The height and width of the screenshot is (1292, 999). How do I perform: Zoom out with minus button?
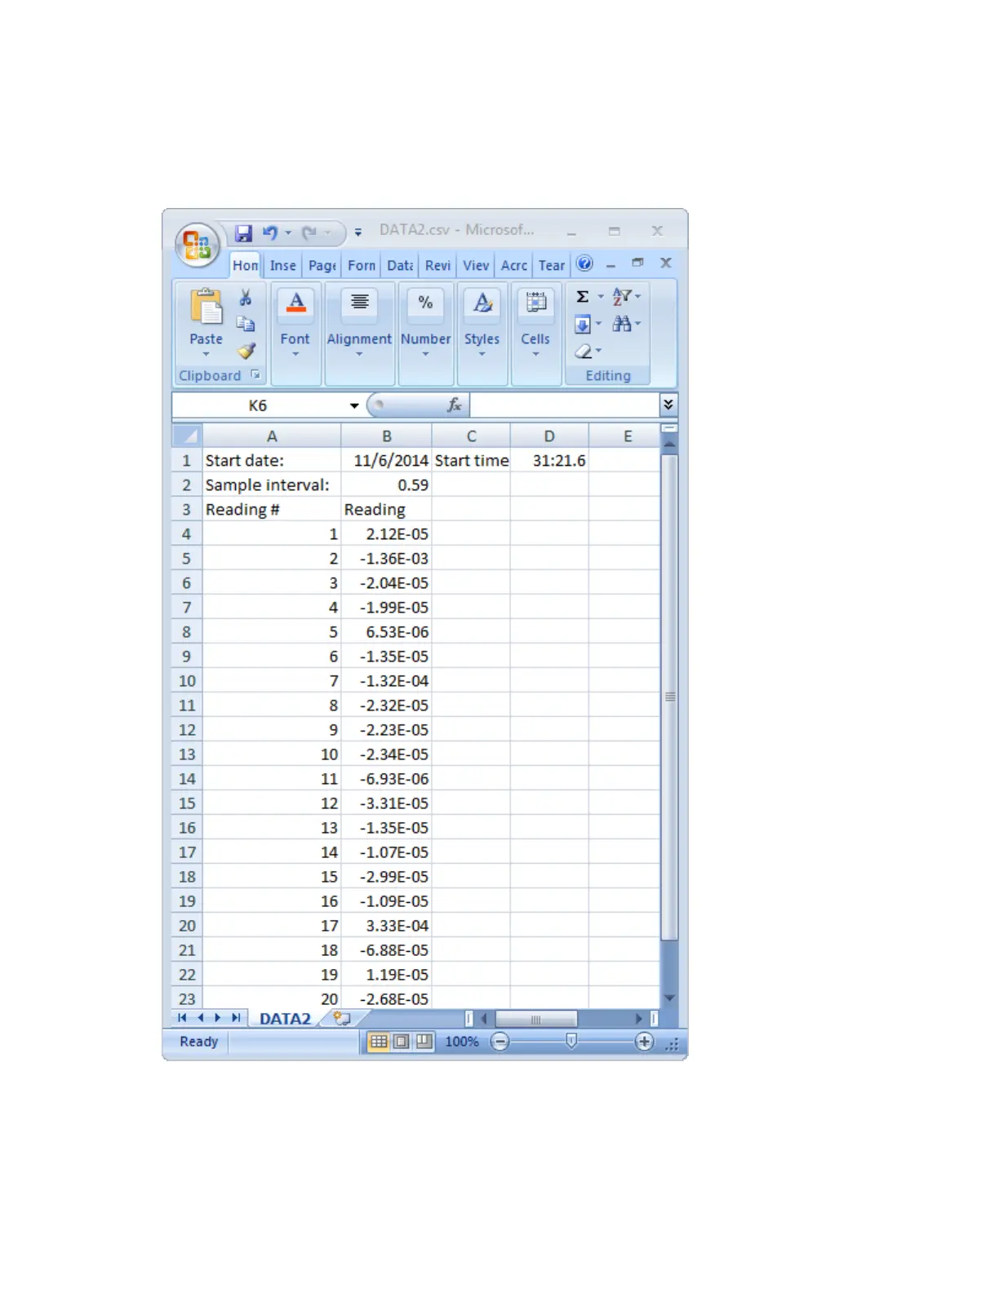coord(500,1042)
